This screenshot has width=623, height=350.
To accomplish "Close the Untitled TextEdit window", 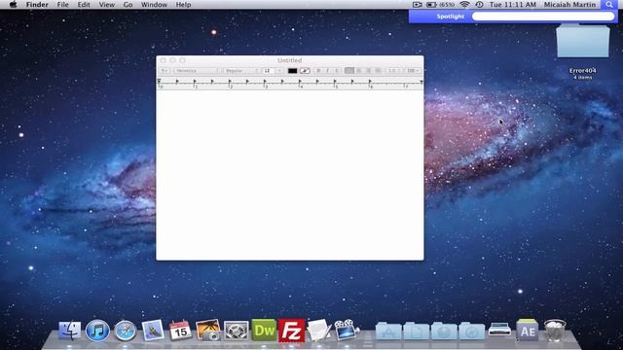I will tap(164, 60).
